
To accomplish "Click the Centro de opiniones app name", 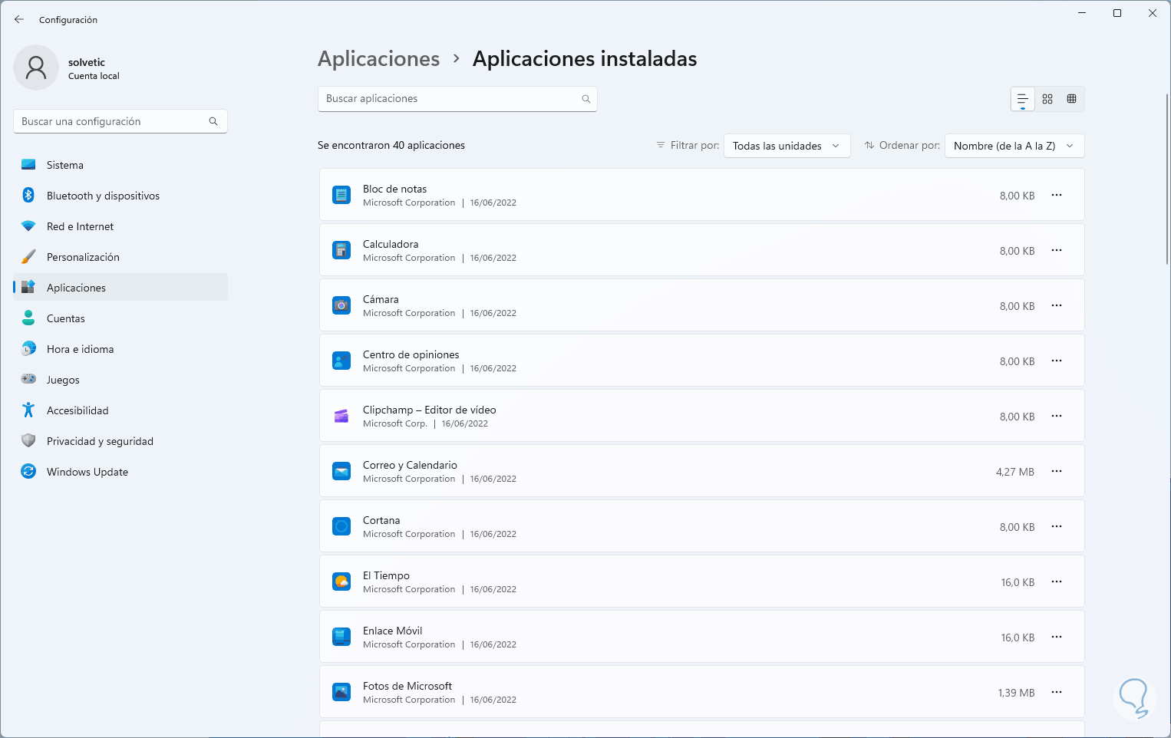I will pos(411,354).
